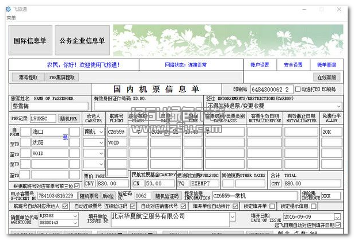Expand the BJS182 agent code dropdown
The image size is (354, 240).
75,216
